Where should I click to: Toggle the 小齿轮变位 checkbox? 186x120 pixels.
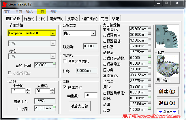pyautogui.click(x=10, y=73)
